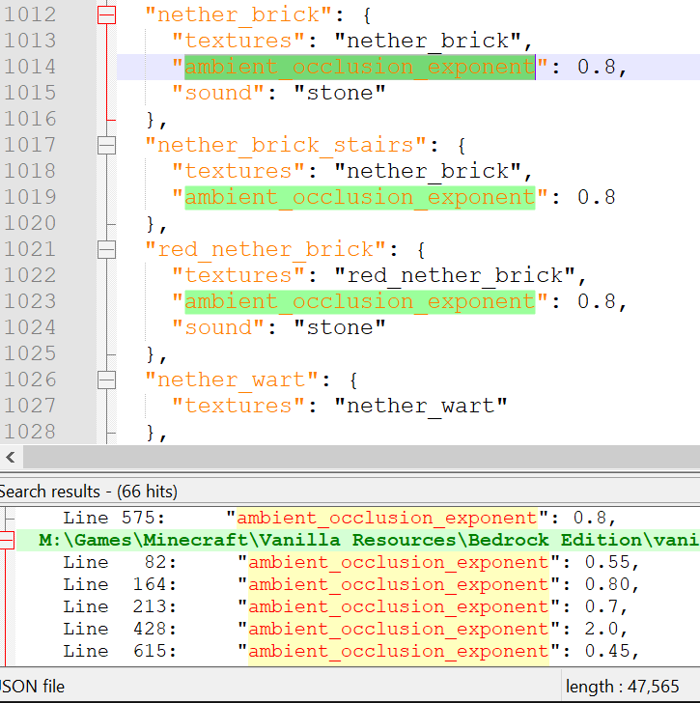The image size is (700, 703).
Task: Select the Vanilla Resources file path header
Action: pos(357,540)
